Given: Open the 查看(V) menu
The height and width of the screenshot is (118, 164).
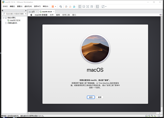Looking at the screenshot, I should tap(20, 6).
